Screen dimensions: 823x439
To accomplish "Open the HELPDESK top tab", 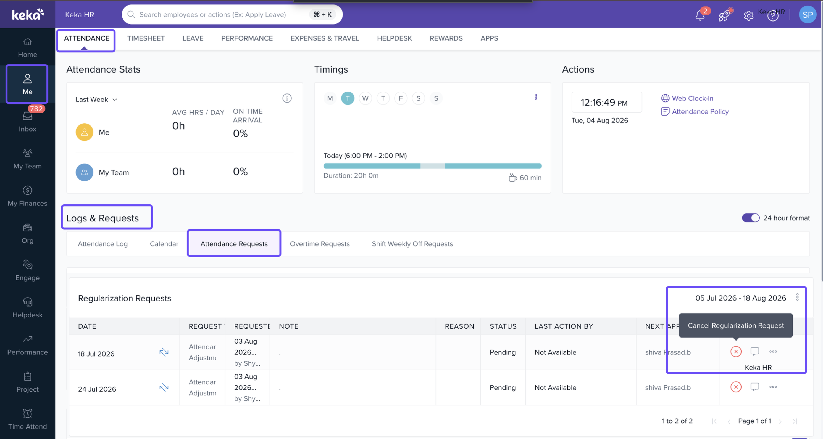I will pos(394,38).
